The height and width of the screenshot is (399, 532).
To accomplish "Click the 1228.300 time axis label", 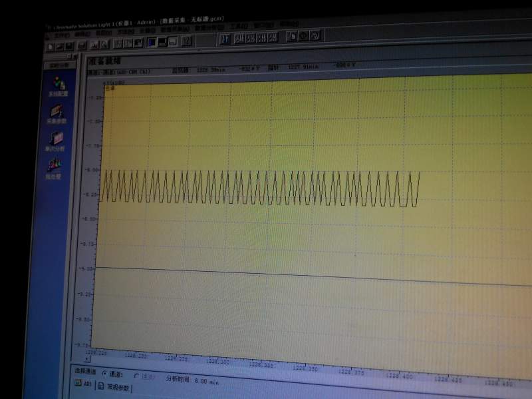I will click(218, 362).
